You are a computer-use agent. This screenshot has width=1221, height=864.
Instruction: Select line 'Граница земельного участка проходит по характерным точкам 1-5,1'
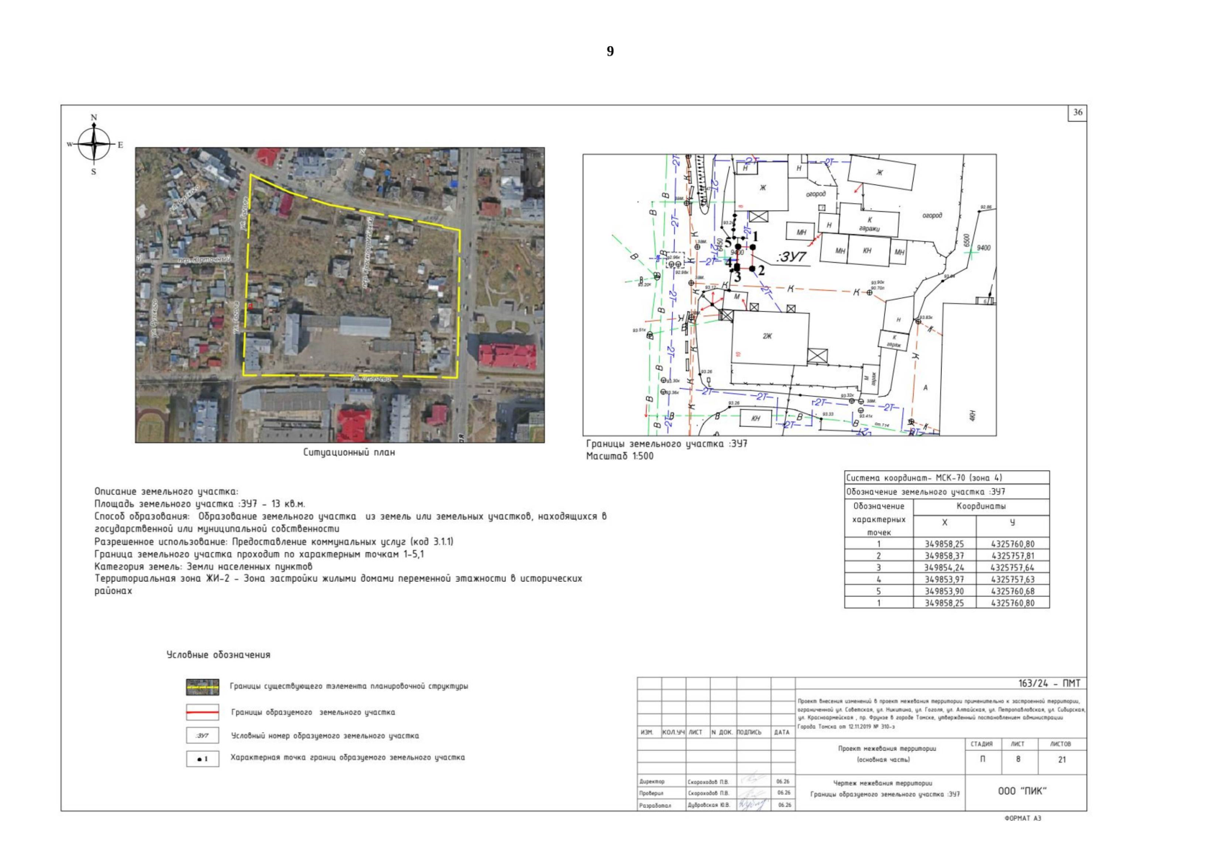coord(259,554)
